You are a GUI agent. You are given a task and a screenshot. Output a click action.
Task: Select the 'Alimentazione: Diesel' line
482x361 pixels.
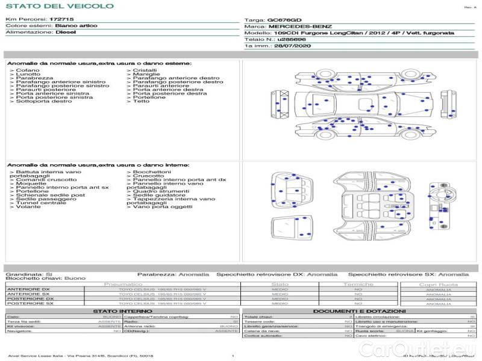[x=40, y=32]
